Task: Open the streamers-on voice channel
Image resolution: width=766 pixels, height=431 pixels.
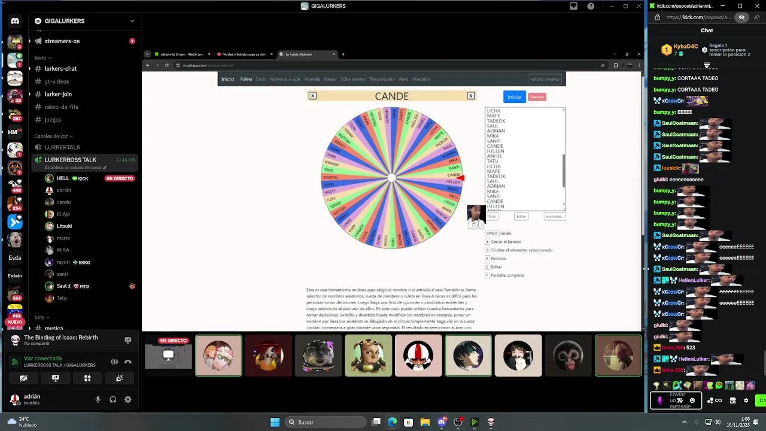Action: pos(84,41)
